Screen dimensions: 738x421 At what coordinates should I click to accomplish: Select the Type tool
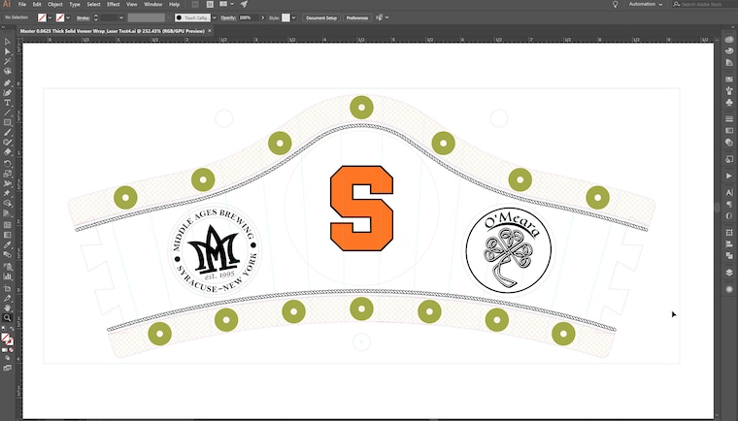pyautogui.click(x=7, y=103)
